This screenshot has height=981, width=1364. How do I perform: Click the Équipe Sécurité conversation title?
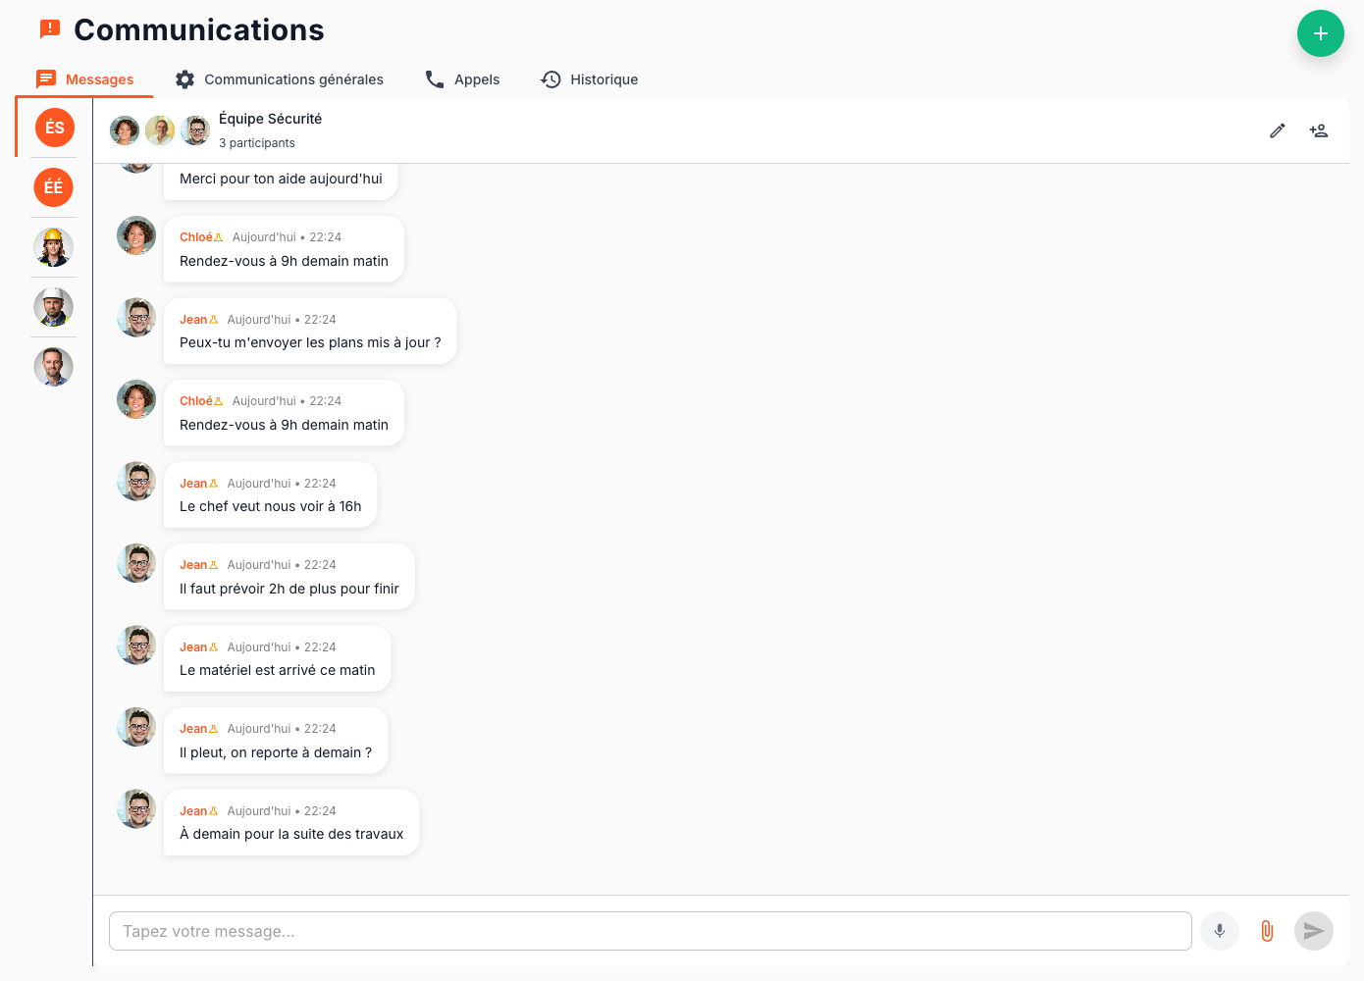click(270, 119)
